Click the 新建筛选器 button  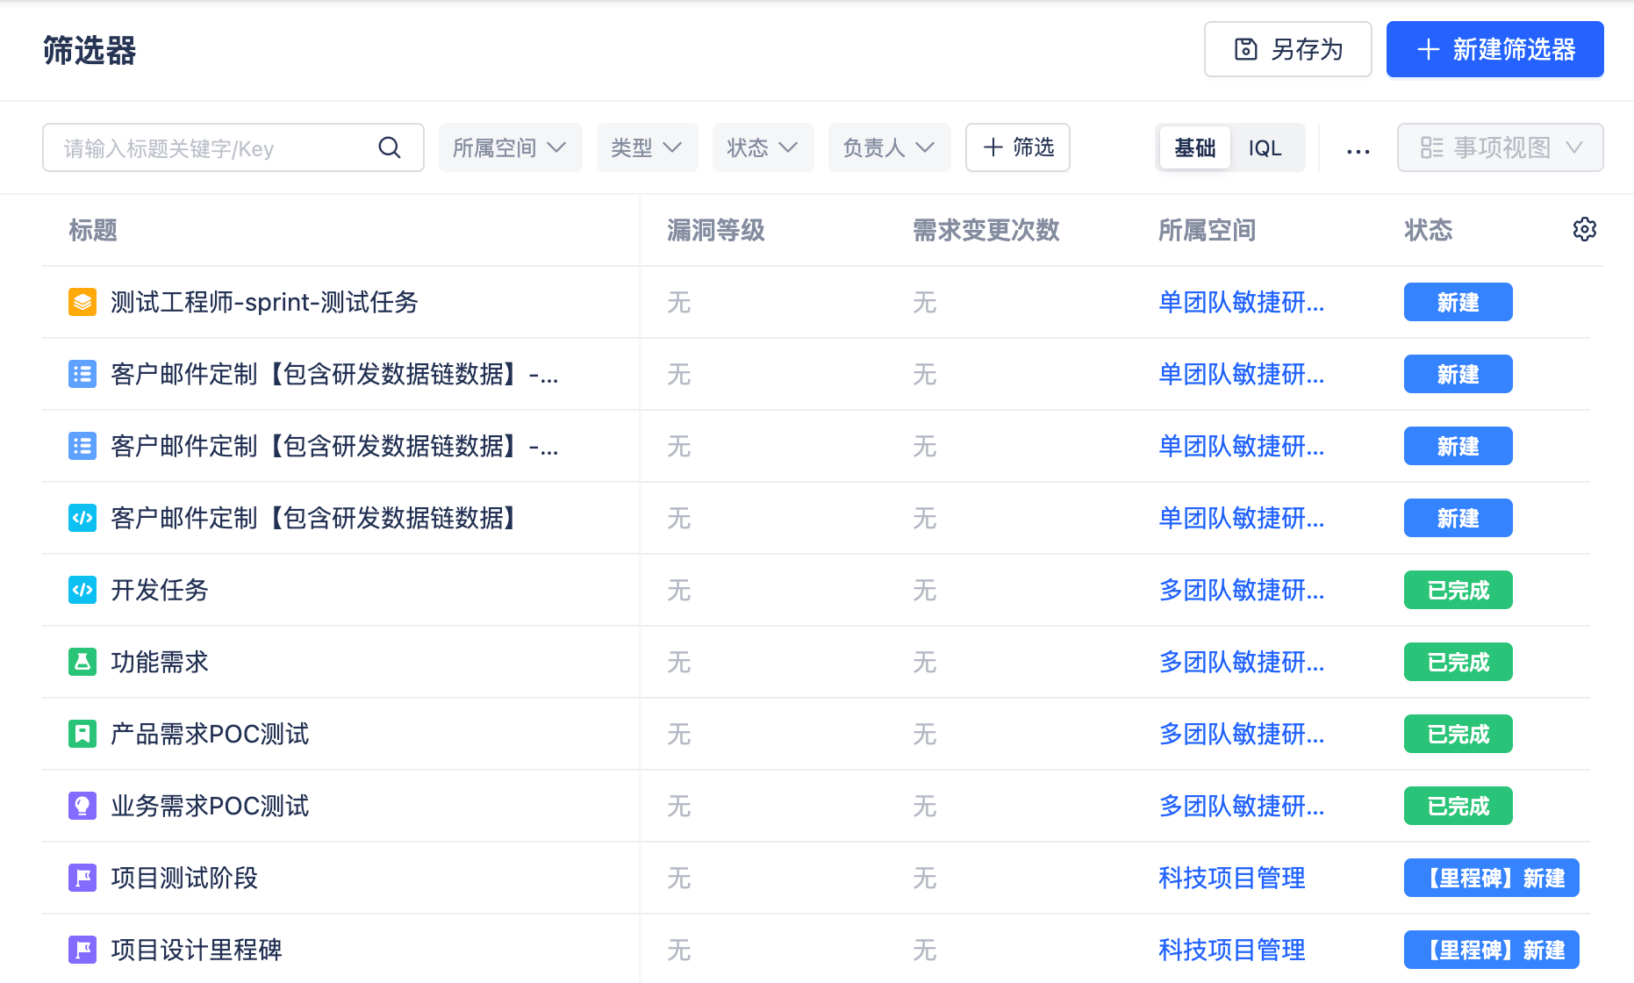click(1494, 49)
